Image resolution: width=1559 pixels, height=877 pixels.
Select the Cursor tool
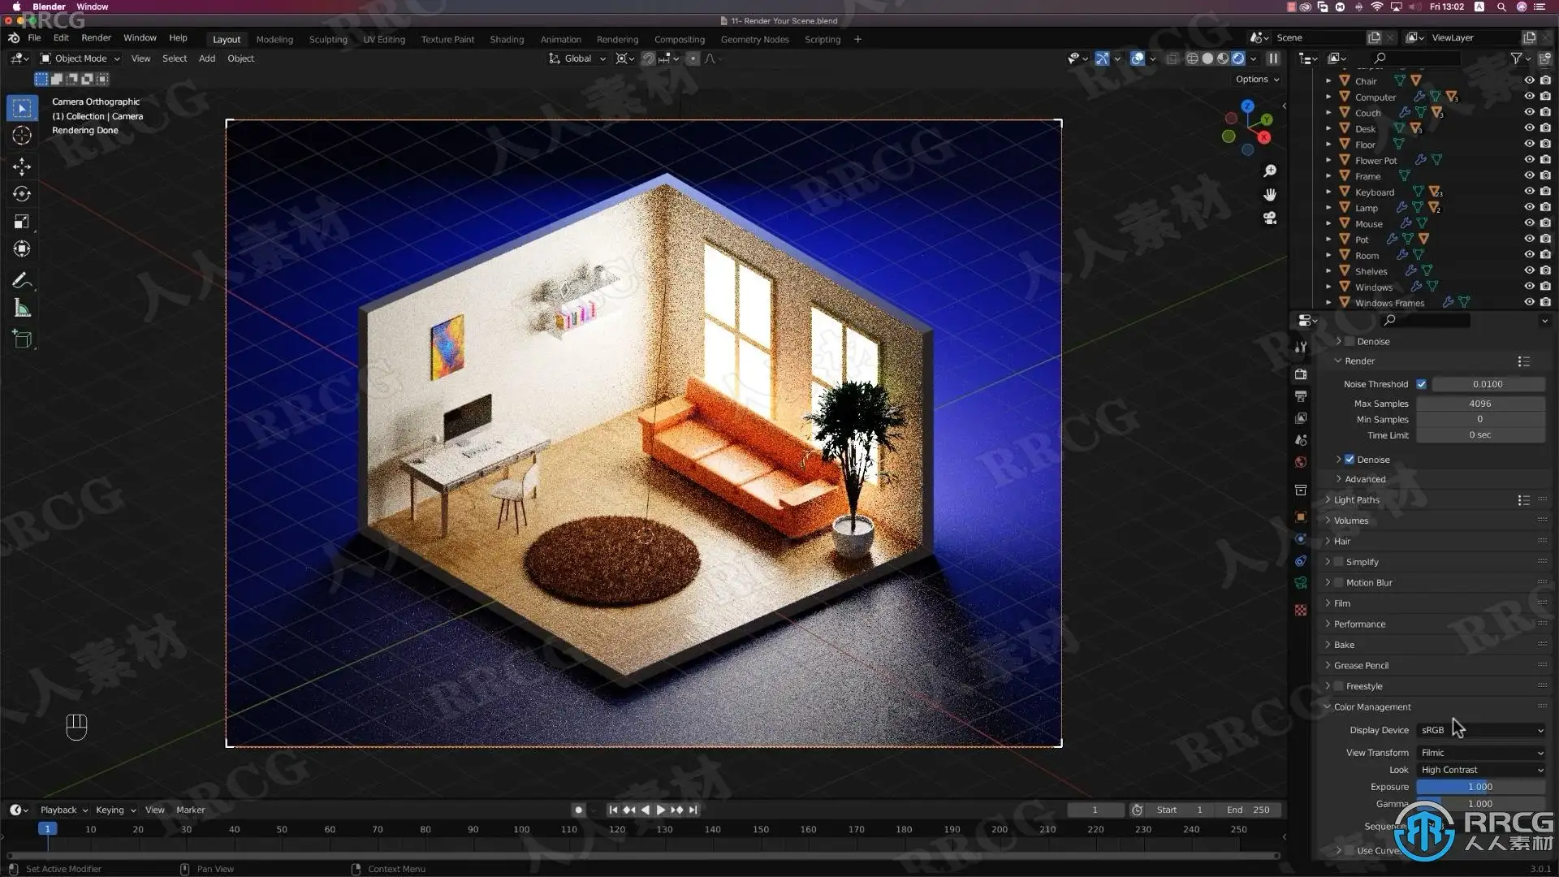click(22, 136)
